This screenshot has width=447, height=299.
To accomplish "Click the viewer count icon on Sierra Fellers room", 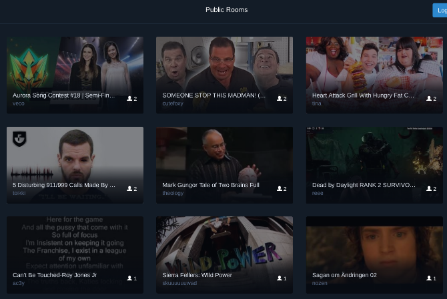I will point(280,278).
